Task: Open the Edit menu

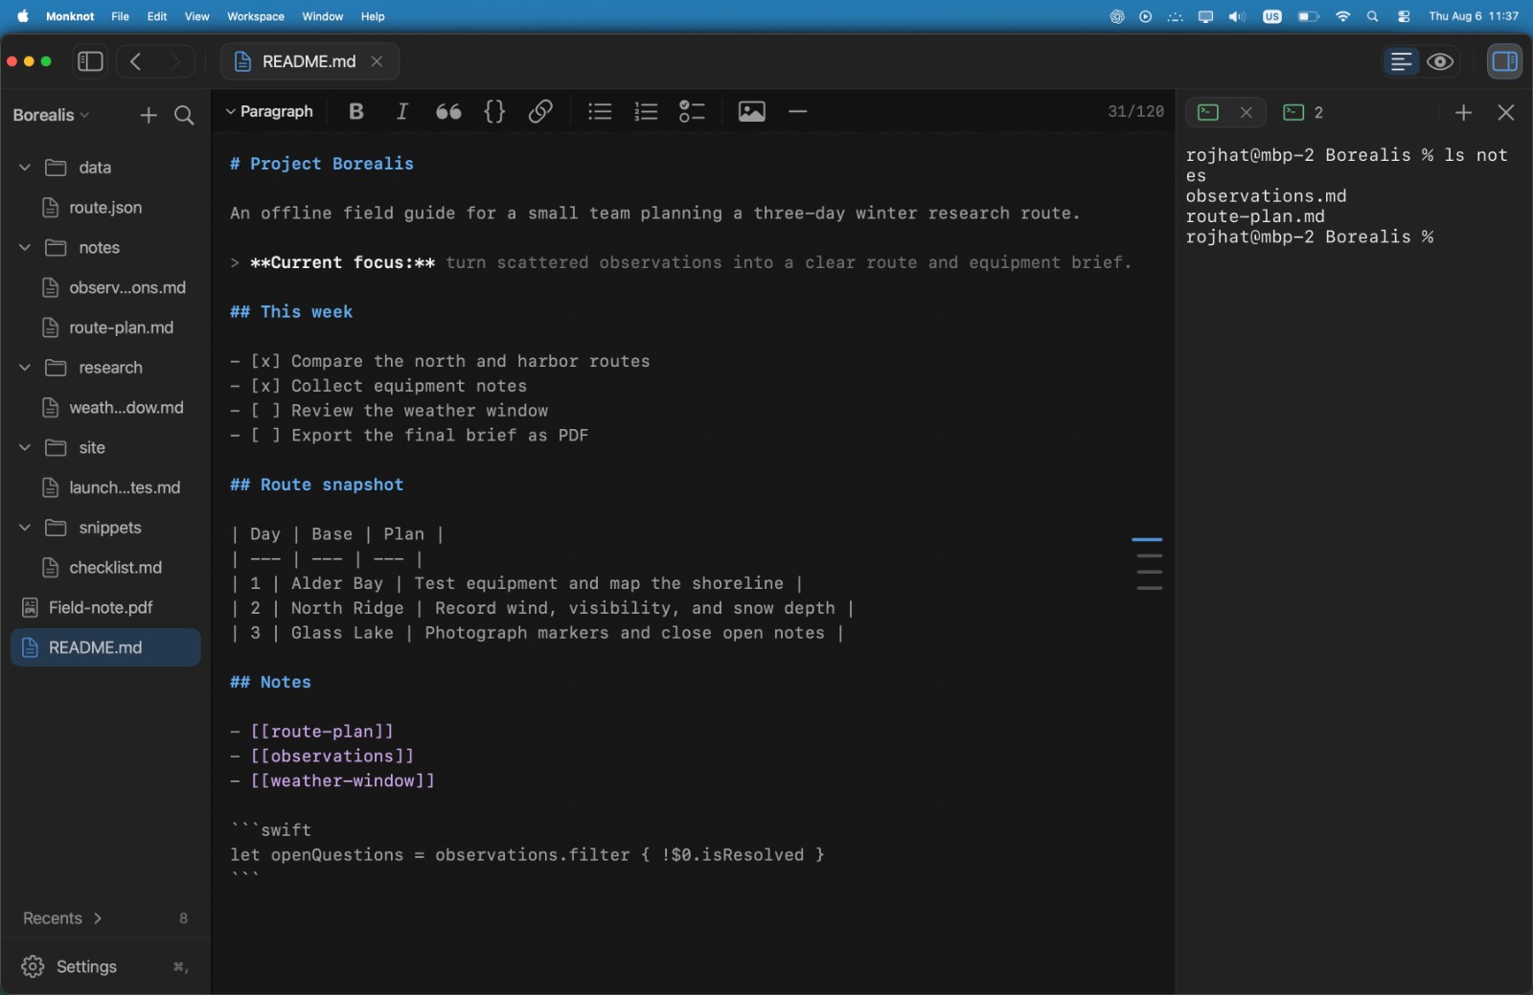Action: pyautogui.click(x=157, y=16)
